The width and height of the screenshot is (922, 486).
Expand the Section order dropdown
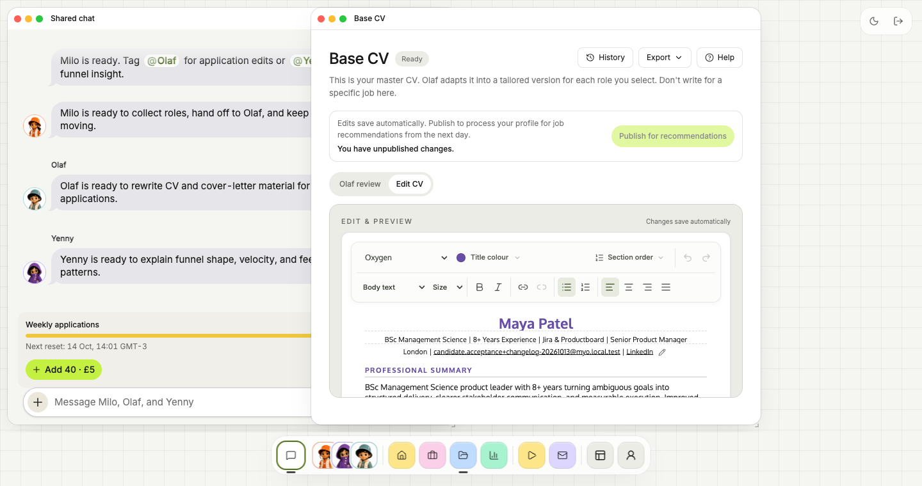click(629, 257)
